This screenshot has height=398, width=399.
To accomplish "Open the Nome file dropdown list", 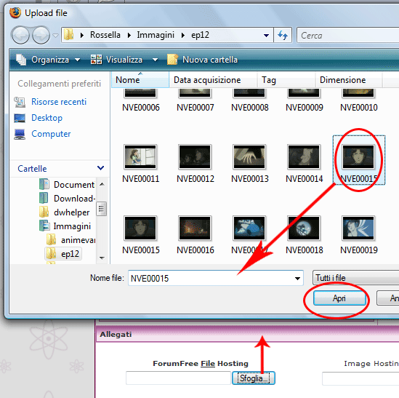I will click(x=297, y=279).
